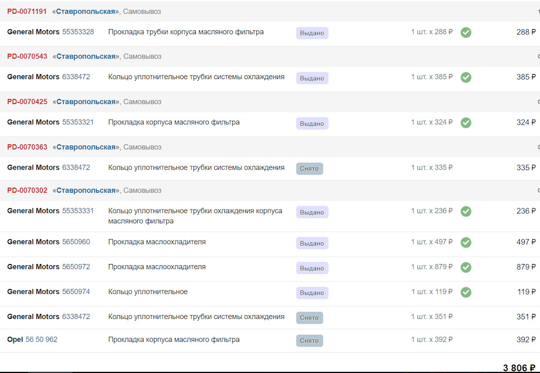
Task: Click green checkmark for part 5650972
Action: tap(466, 267)
